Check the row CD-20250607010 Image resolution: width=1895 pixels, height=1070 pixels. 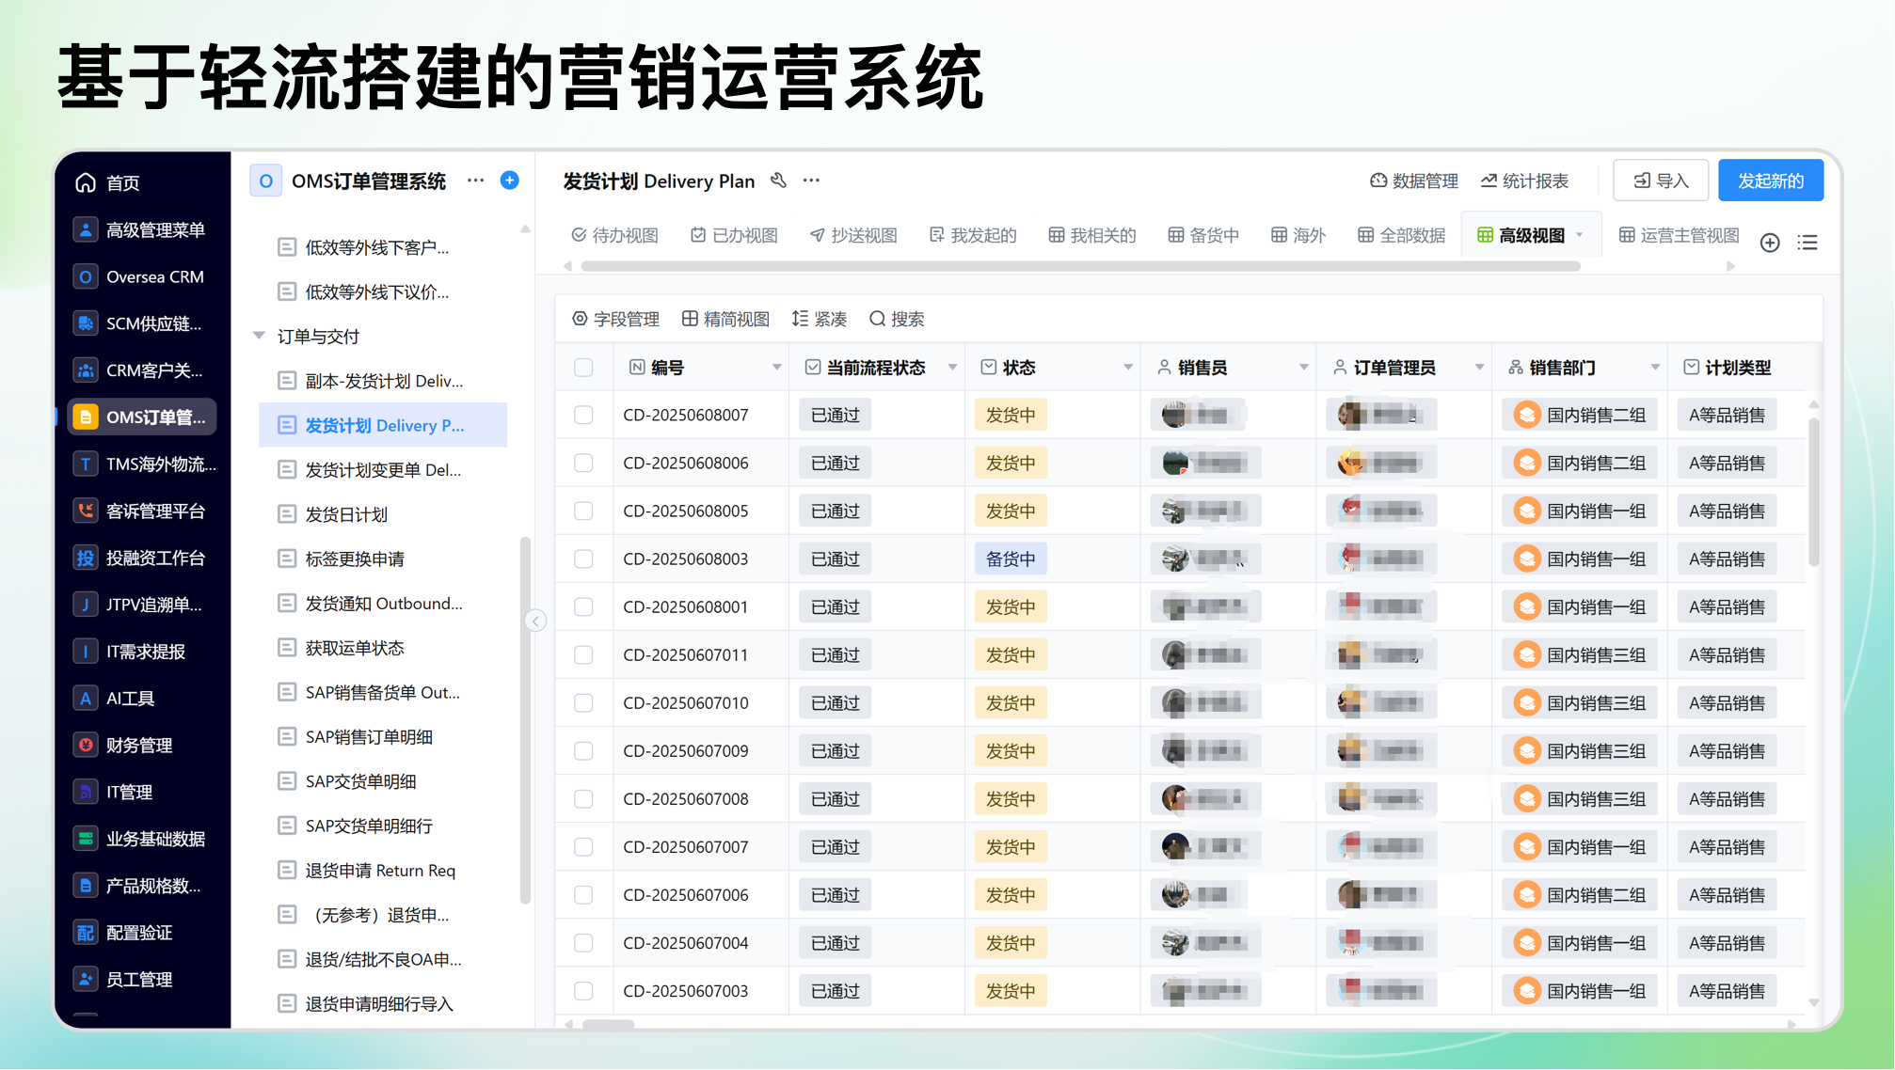tap(583, 702)
